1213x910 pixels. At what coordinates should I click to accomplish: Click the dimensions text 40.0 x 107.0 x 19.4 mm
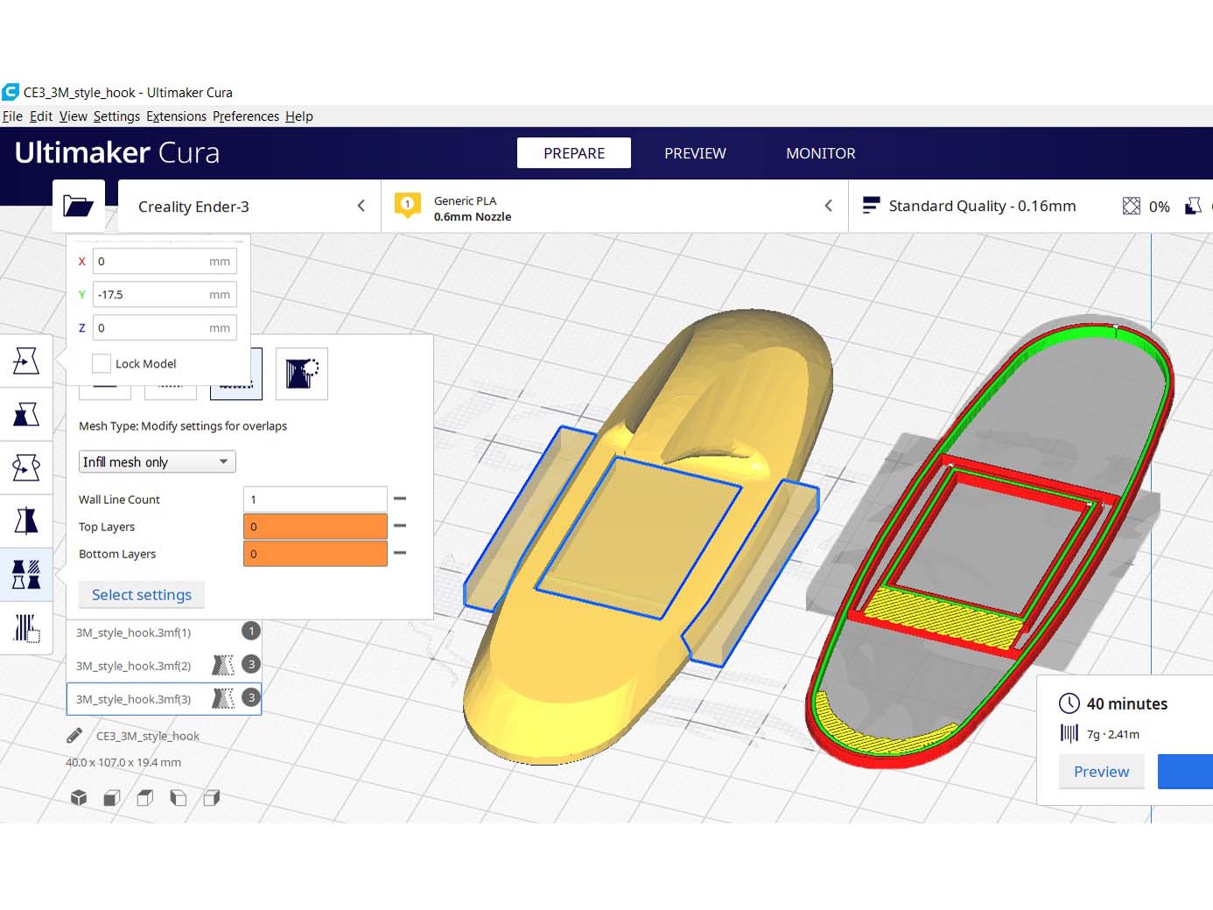(x=123, y=762)
